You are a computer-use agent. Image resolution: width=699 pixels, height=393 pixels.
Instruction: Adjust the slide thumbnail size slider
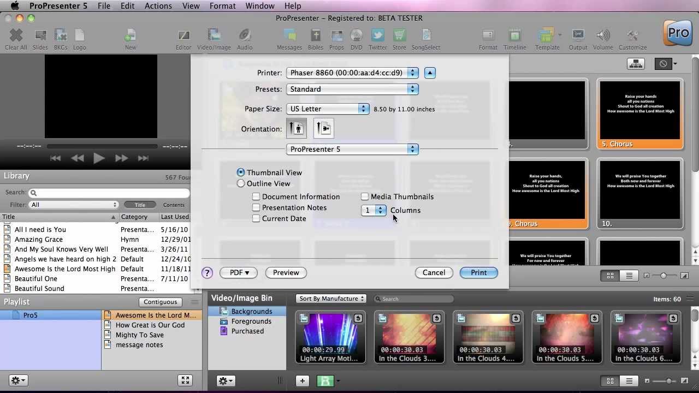665,276
